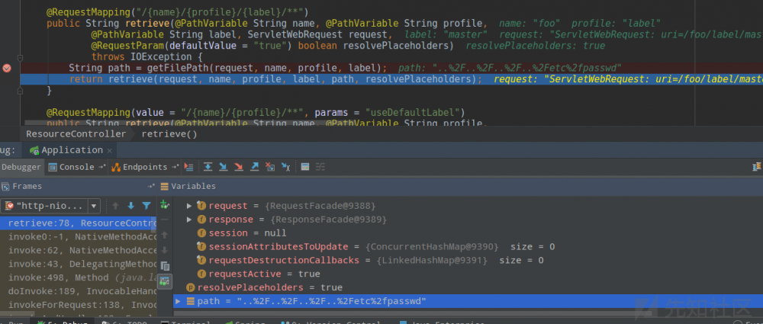Click the Restore Layout icon at far right

click(x=757, y=167)
